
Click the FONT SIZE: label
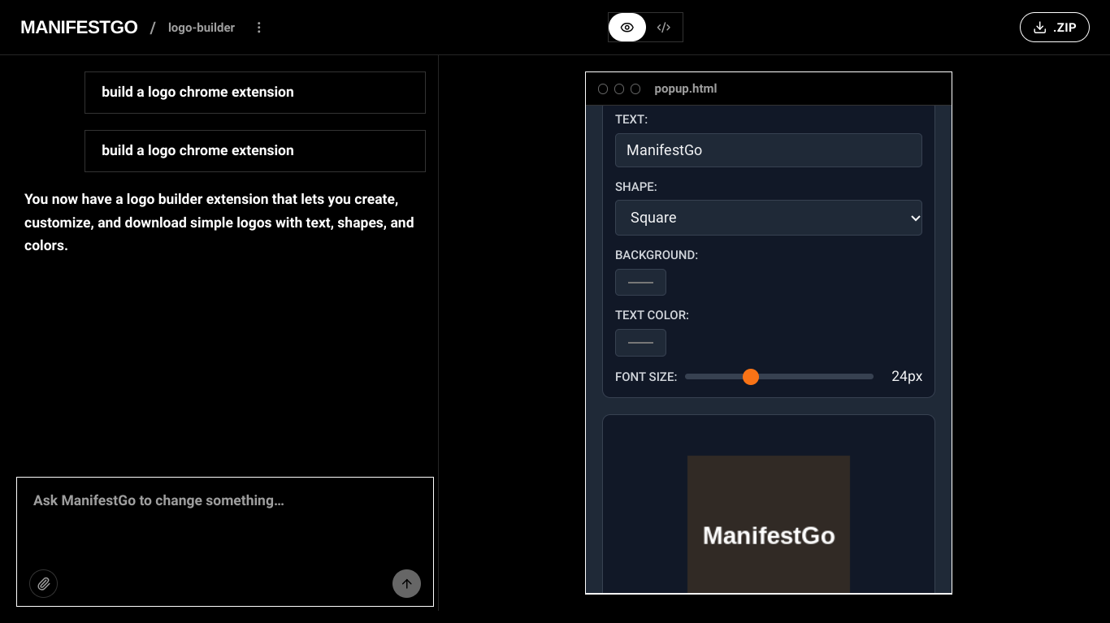click(646, 377)
